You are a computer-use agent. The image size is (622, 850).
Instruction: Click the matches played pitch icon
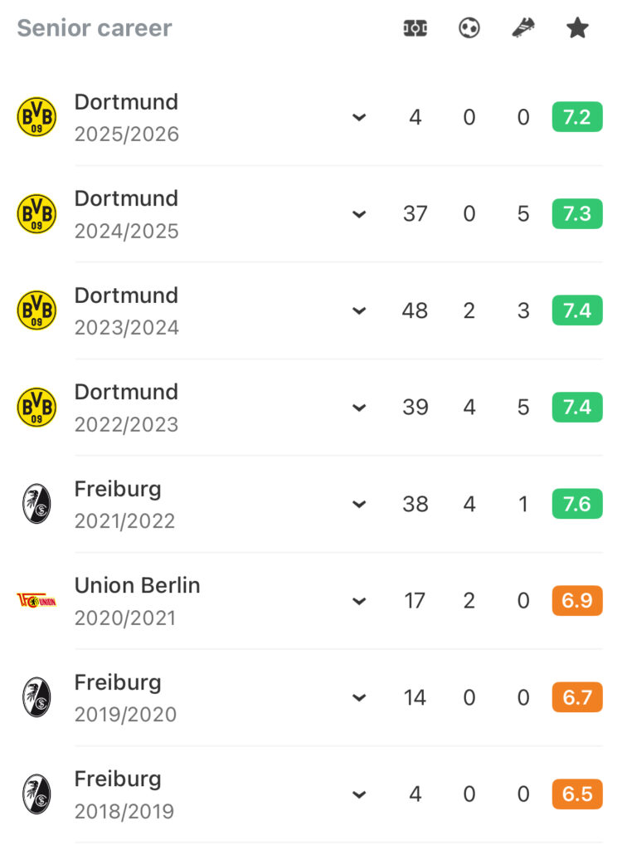[415, 28]
